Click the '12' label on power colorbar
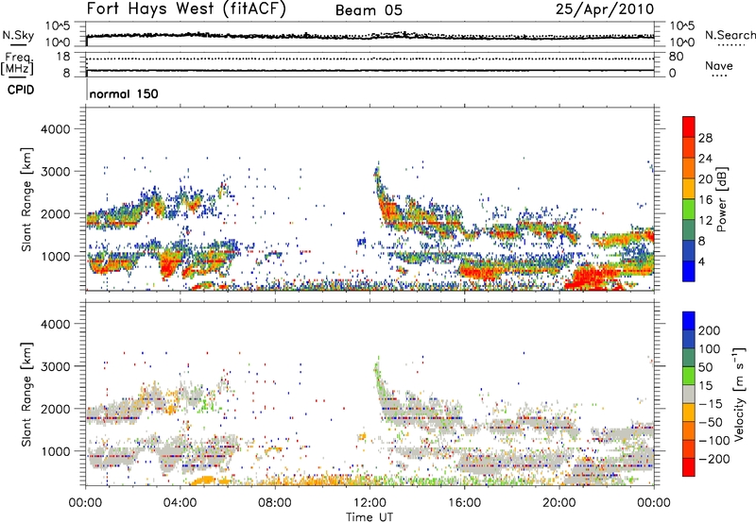This screenshot has width=756, height=523. coord(705,221)
